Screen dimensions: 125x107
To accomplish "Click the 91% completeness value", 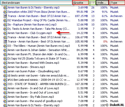I will click(x=104, y=12).
